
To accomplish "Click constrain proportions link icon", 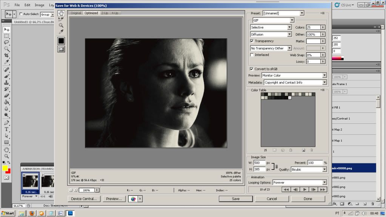I will pyautogui.click(x=276, y=166).
